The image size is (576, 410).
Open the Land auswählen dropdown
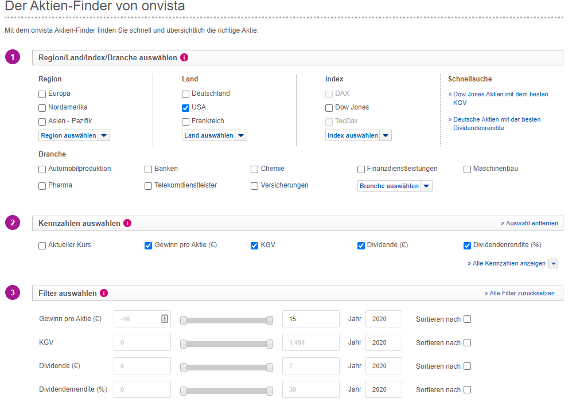click(215, 135)
